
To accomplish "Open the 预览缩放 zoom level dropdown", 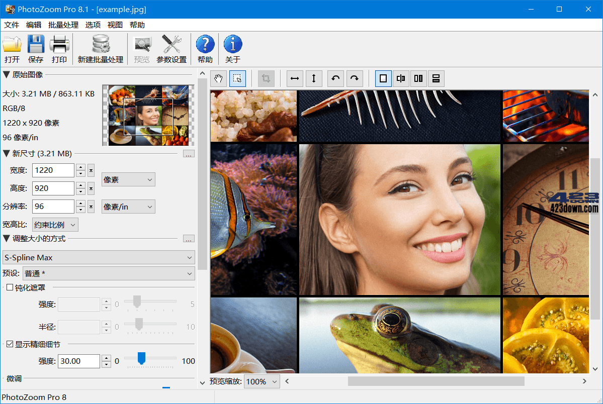I will coord(262,381).
